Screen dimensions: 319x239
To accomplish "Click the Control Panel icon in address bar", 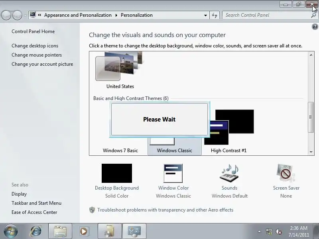I will point(33,15).
